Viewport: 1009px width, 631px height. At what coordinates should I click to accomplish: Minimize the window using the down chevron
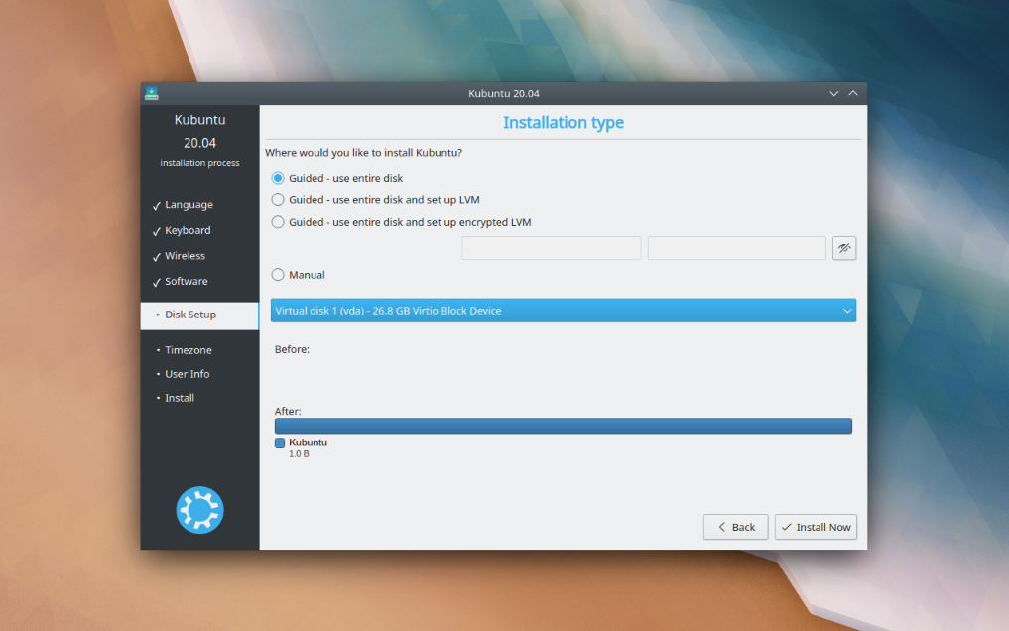point(833,94)
